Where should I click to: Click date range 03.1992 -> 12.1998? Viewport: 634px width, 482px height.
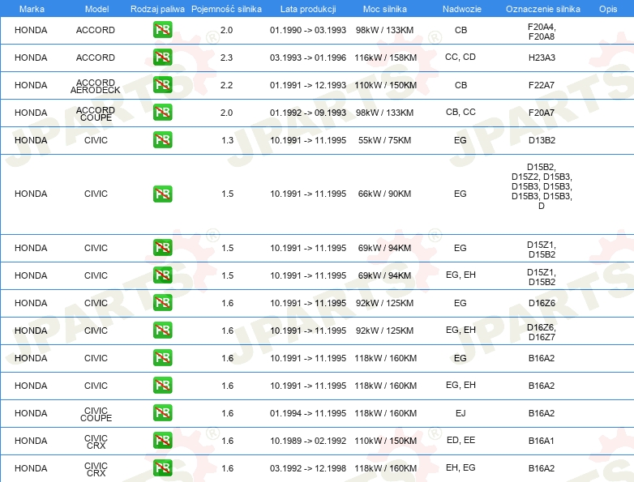[308, 468]
